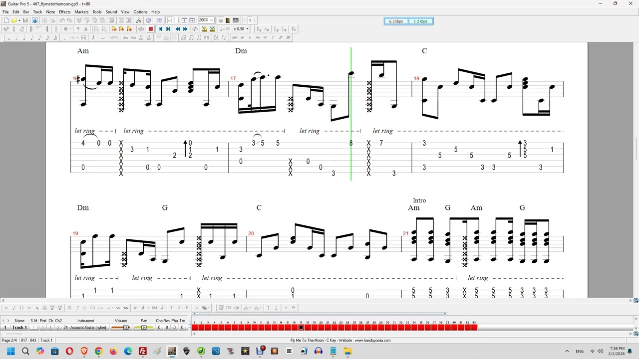Image resolution: width=639 pixels, height=359 pixels.
Task: Apply natural harmonic N.H. effect
Action: tap(52, 308)
